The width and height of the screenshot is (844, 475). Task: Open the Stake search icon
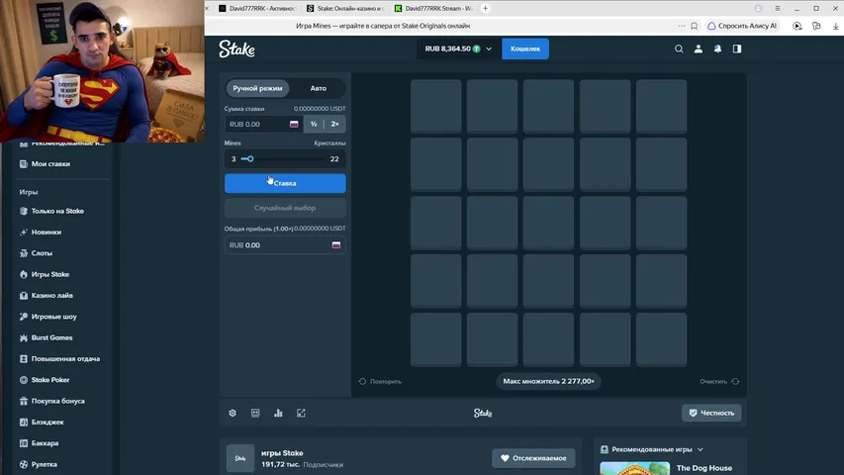(x=679, y=49)
